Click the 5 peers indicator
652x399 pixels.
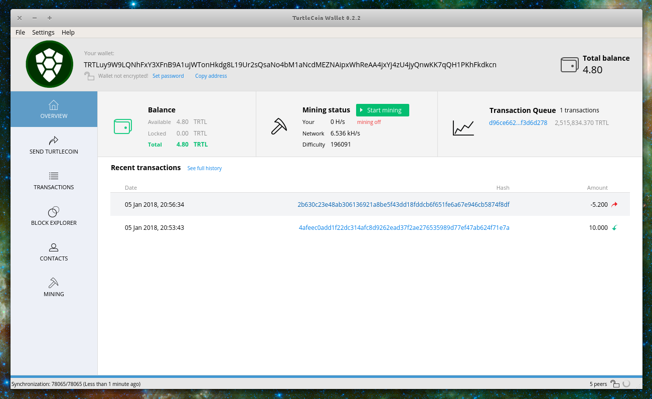[x=598, y=384]
